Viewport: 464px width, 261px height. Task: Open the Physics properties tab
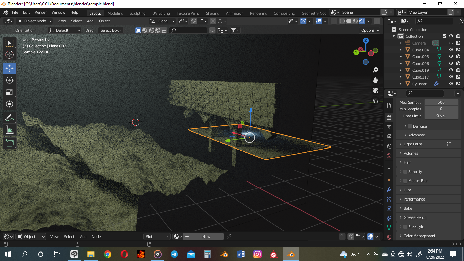coord(389,209)
